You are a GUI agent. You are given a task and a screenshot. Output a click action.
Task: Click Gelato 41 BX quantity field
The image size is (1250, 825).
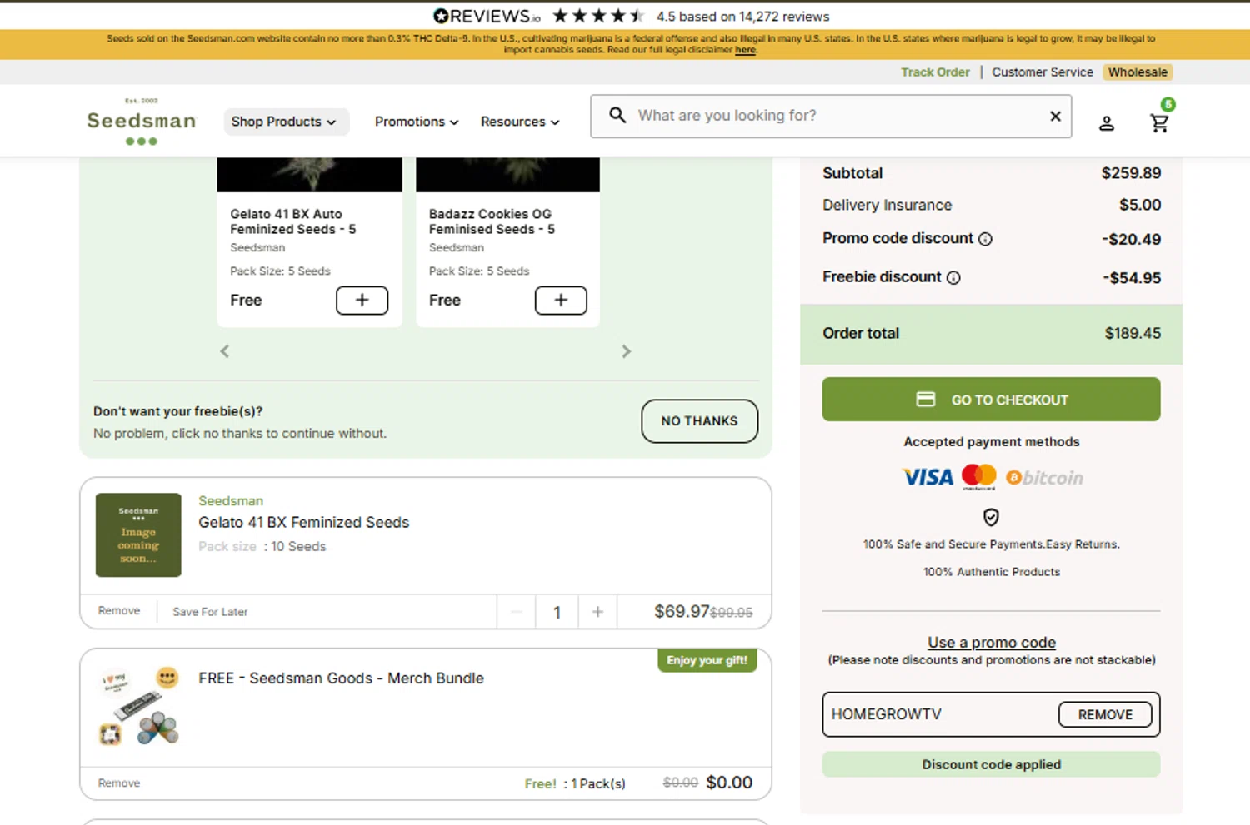(557, 613)
